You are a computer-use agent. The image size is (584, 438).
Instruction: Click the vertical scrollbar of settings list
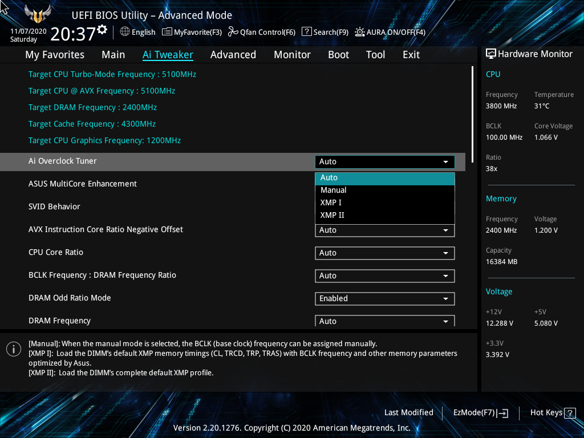pos(472,114)
